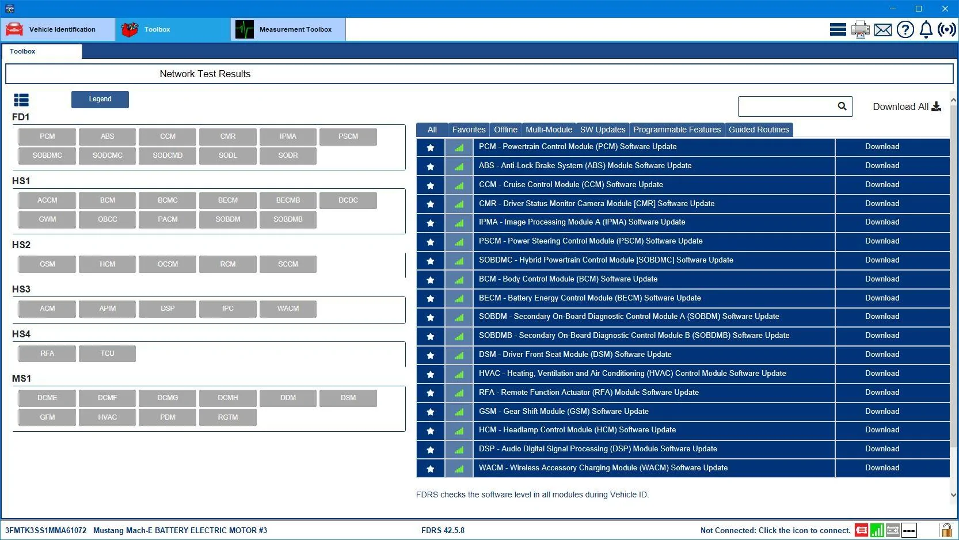Star the HCM Software Update row
The width and height of the screenshot is (959, 540).
(x=430, y=431)
